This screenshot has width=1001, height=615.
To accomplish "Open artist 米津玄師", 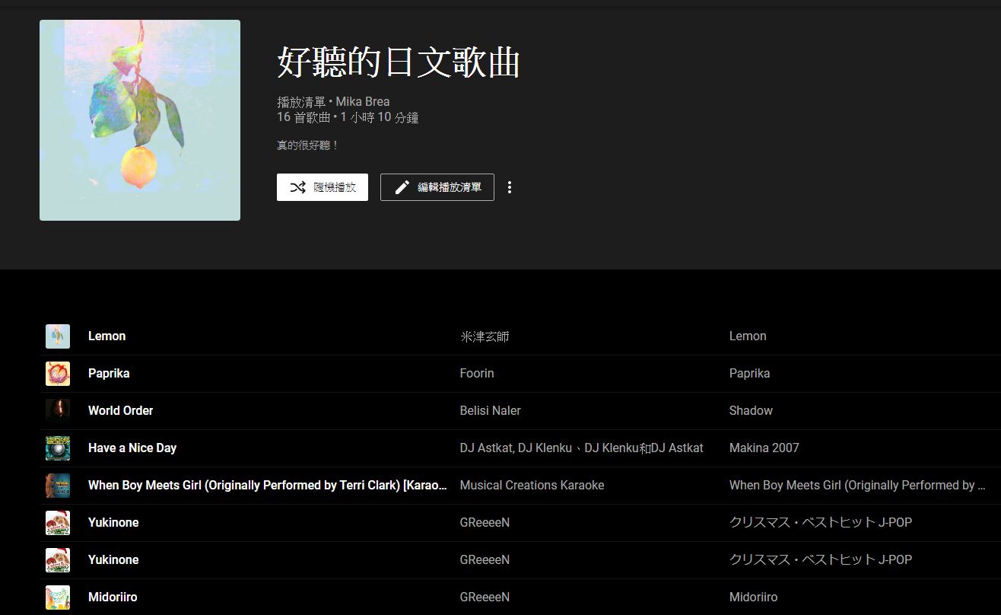I will point(485,336).
